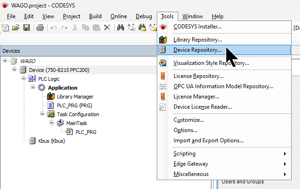This screenshot has height=189, width=300.
Task: Choose Customize in Tools menu
Action: pos(224,120)
